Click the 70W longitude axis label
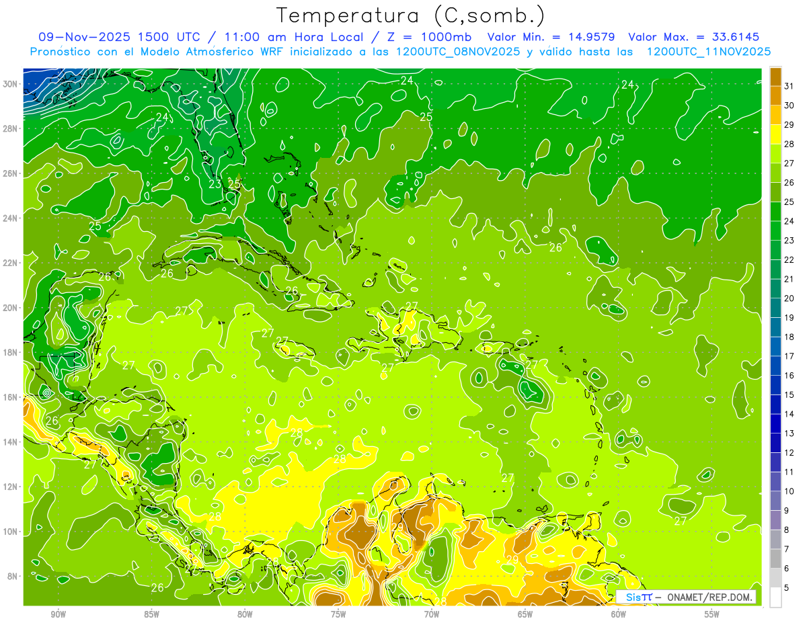Image resolution: width=807 pixels, height=623 pixels. (x=432, y=614)
